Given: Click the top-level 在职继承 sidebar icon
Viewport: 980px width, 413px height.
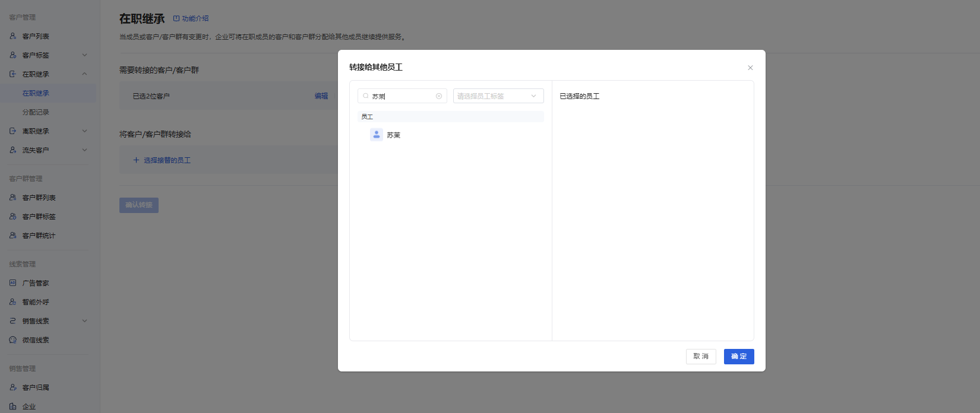Looking at the screenshot, I should [x=13, y=74].
